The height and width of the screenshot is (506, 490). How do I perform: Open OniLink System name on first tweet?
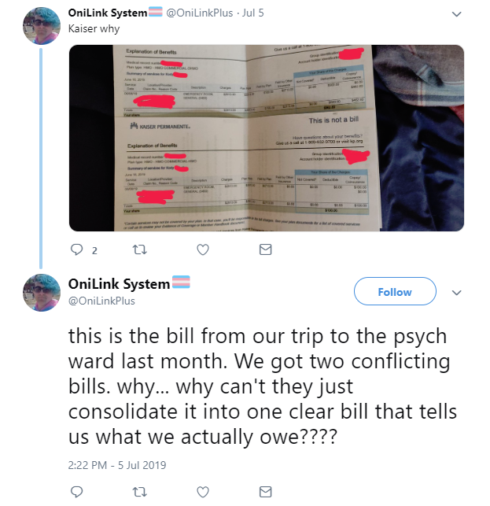click(x=108, y=13)
